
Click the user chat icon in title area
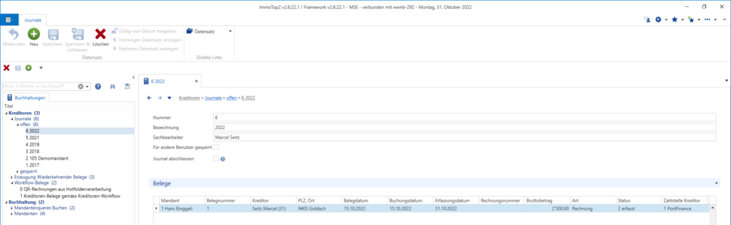tap(648, 20)
